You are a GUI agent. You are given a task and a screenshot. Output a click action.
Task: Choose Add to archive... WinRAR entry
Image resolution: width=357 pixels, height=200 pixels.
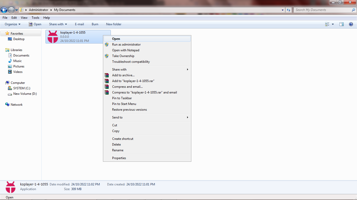coord(123,75)
